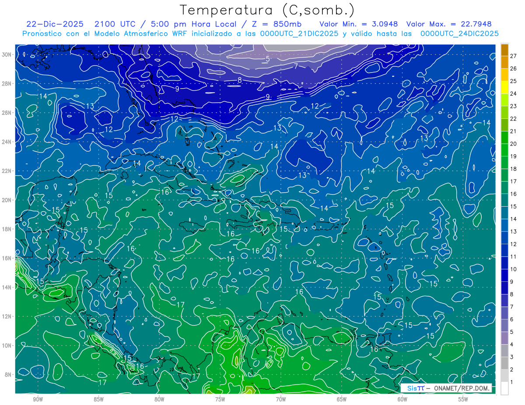The height and width of the screenshot is (405, 525).
Task: Click latitude axis label "28N"
Action: [7, 83]
